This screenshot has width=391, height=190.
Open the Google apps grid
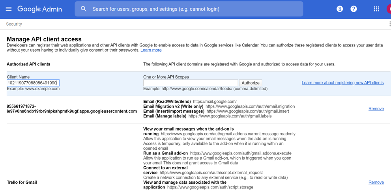(376, 9)
